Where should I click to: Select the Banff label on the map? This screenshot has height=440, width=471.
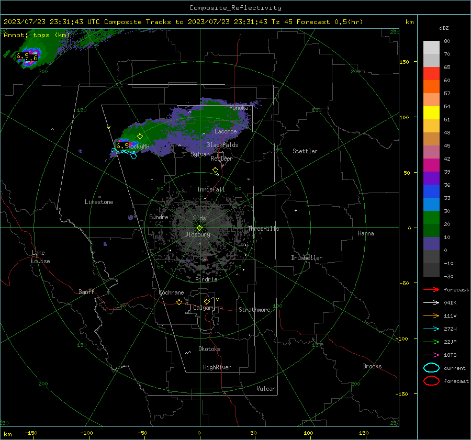pos(86,291)
